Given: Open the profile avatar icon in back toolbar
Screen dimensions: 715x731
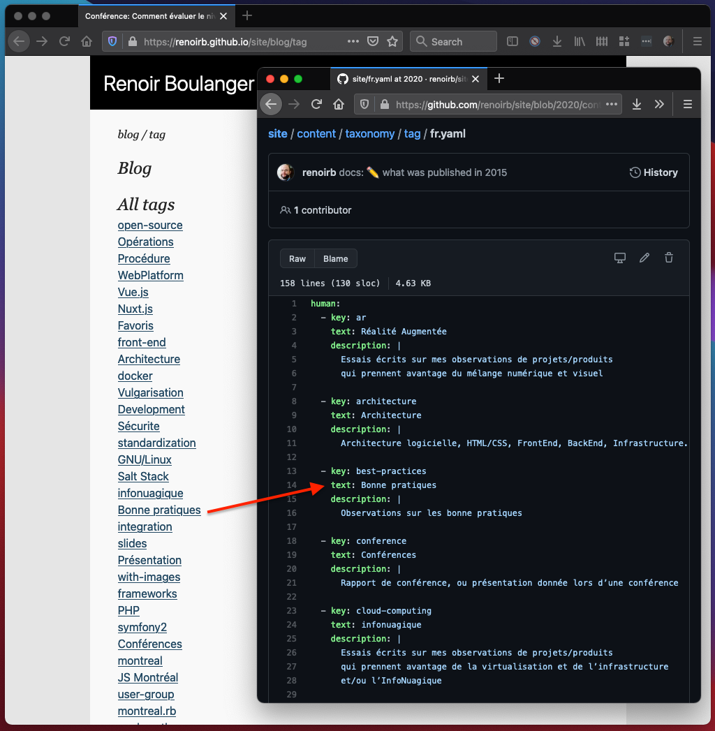Looking at the screenshot, I should coord(668,41).
